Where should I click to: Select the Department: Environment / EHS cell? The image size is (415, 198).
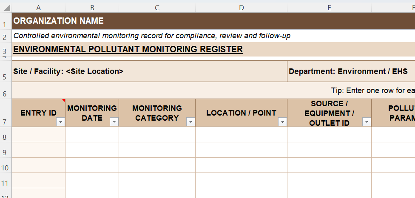pos(348,71)
